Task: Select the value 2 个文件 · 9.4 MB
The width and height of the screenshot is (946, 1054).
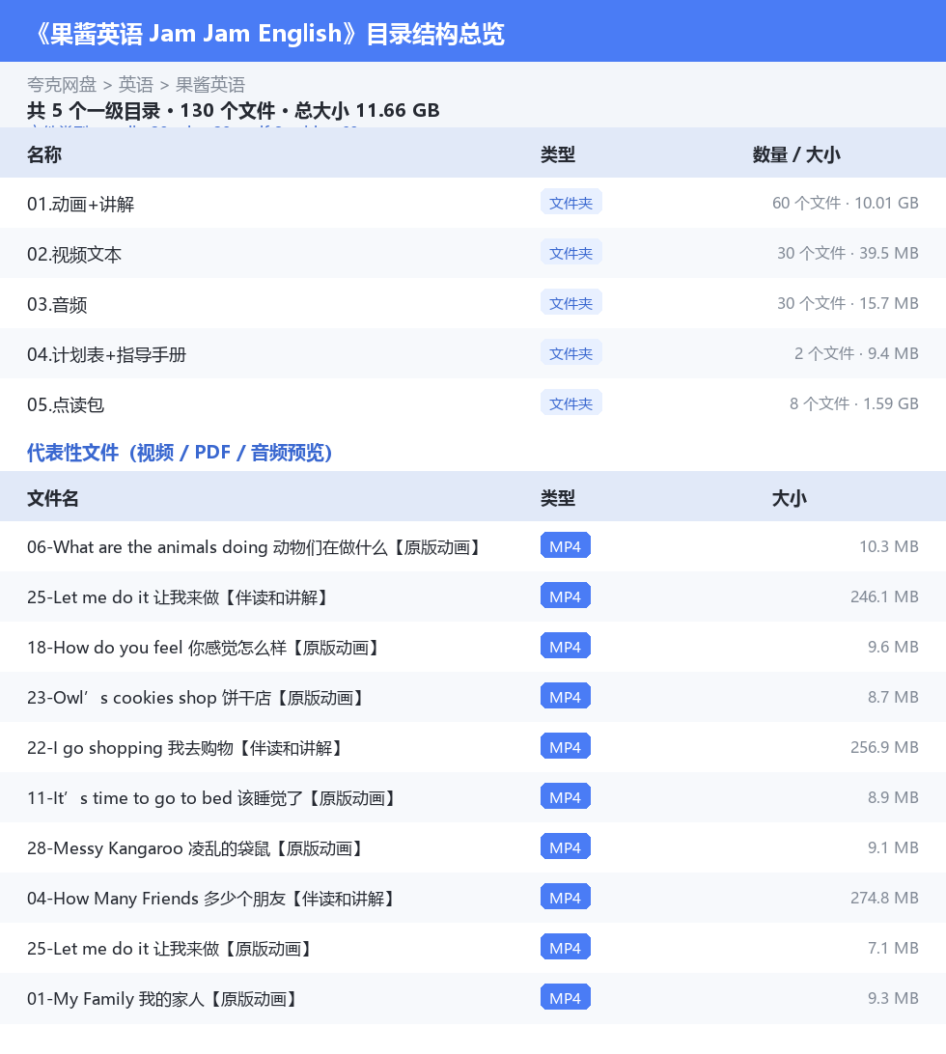Action: (856, 353)
